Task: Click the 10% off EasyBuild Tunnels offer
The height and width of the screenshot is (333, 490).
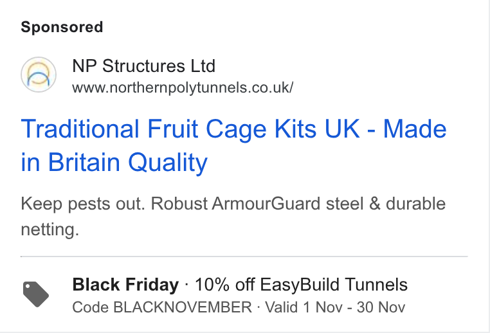Action: click(301, 285)
